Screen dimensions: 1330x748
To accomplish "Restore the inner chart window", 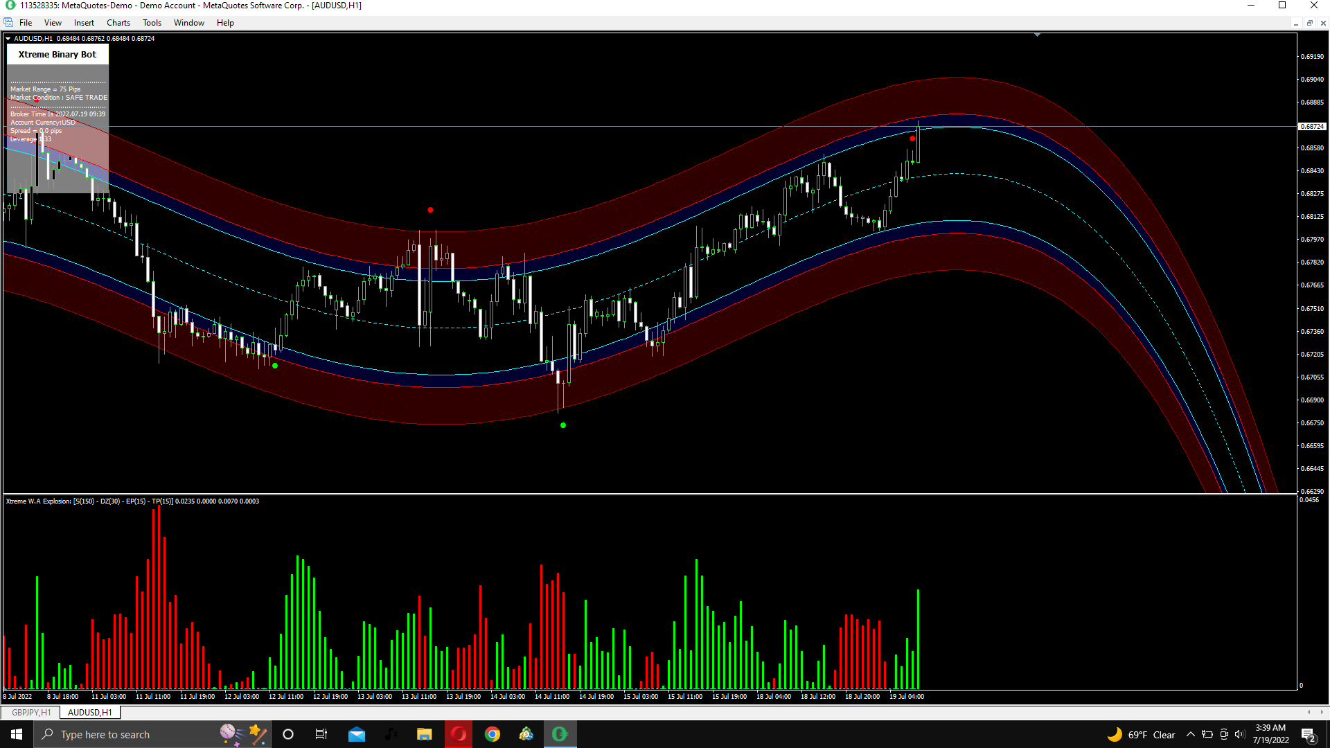I will pos(1309,23).
